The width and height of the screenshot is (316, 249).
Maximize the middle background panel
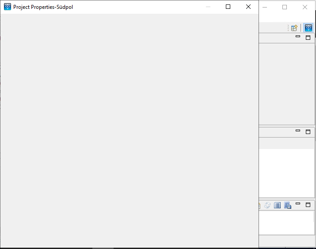[x=308, y=132]
